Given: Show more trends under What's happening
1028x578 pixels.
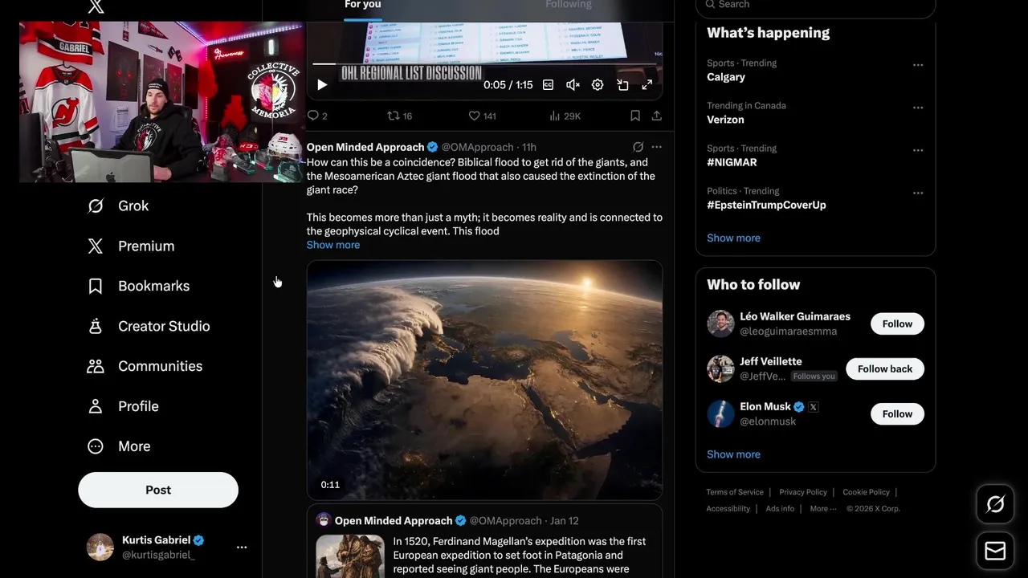Looking at the screenshot, I should [733, 238].
